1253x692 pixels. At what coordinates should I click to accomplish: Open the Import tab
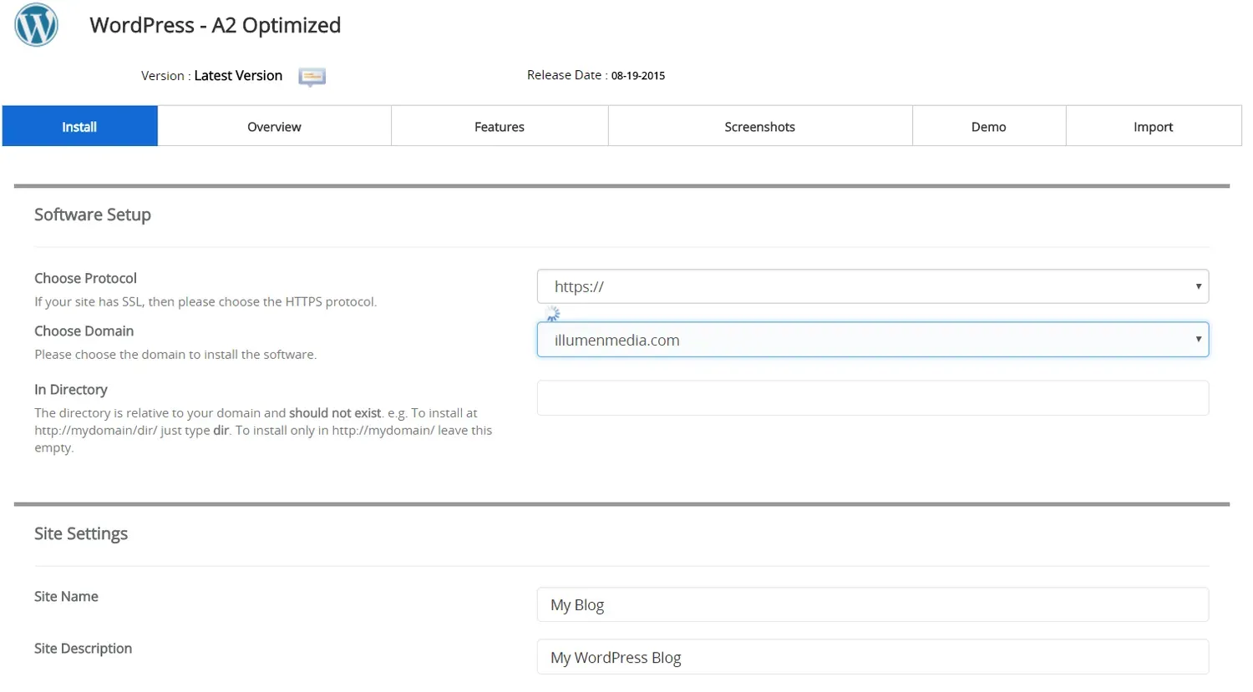point(1154,126)
